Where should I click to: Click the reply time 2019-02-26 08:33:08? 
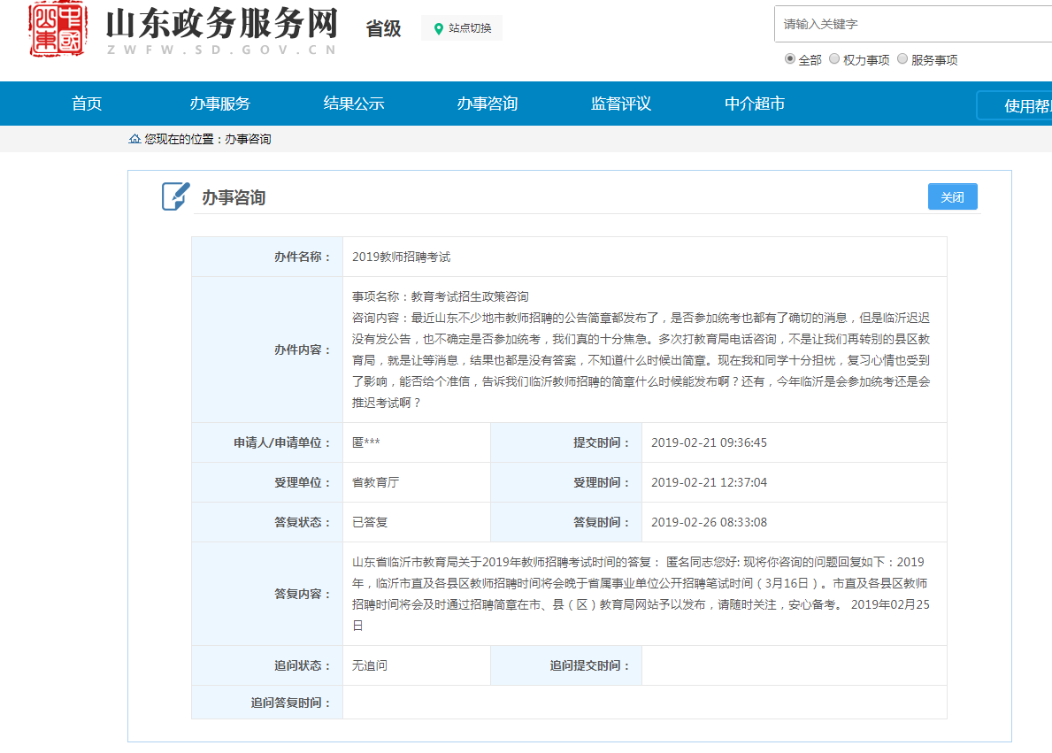click(x=709, y=521)
